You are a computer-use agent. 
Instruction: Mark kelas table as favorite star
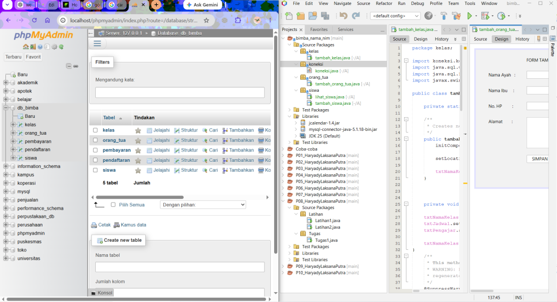[x=138, y=130]
